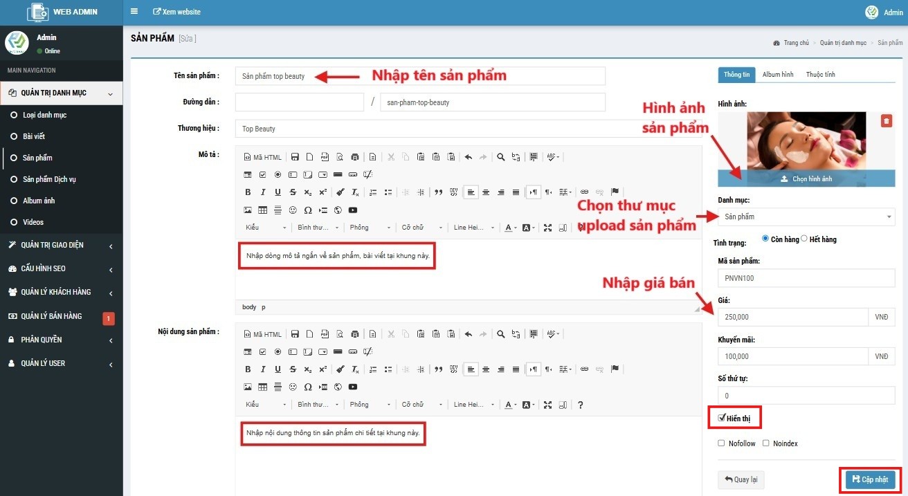Insert image icon in the Mô tả editor
Viewport: 908px width, 496px height.
[x=248, y=210]
